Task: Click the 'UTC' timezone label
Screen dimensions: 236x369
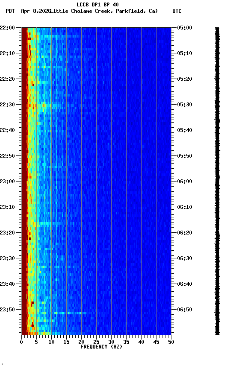Action: click(177, 11)
